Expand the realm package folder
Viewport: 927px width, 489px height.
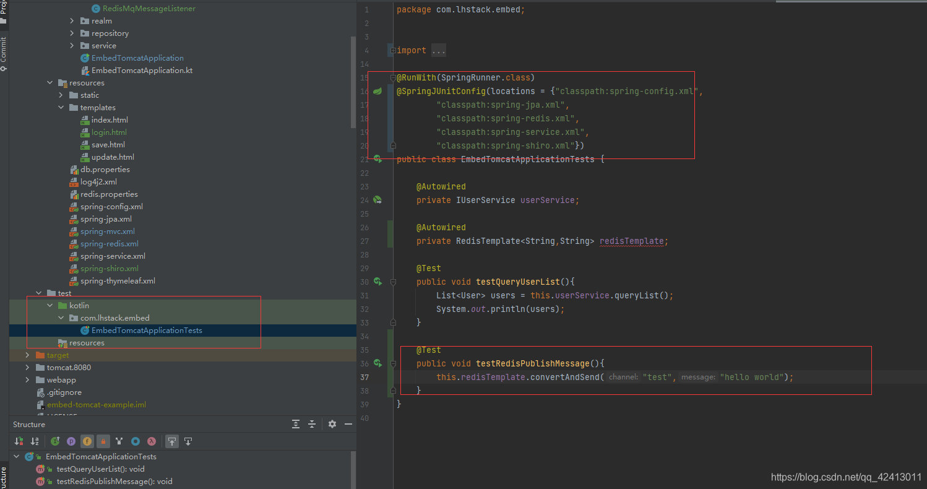point(72,21)
